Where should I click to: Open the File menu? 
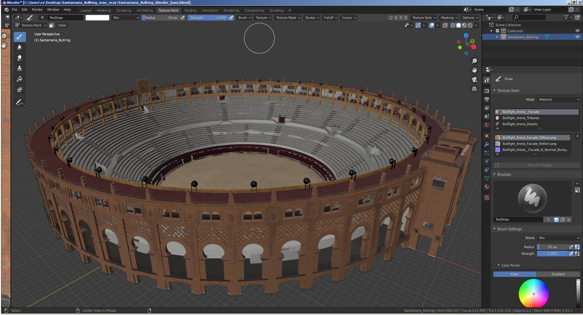pyautogui.click(x=14, y=10)
